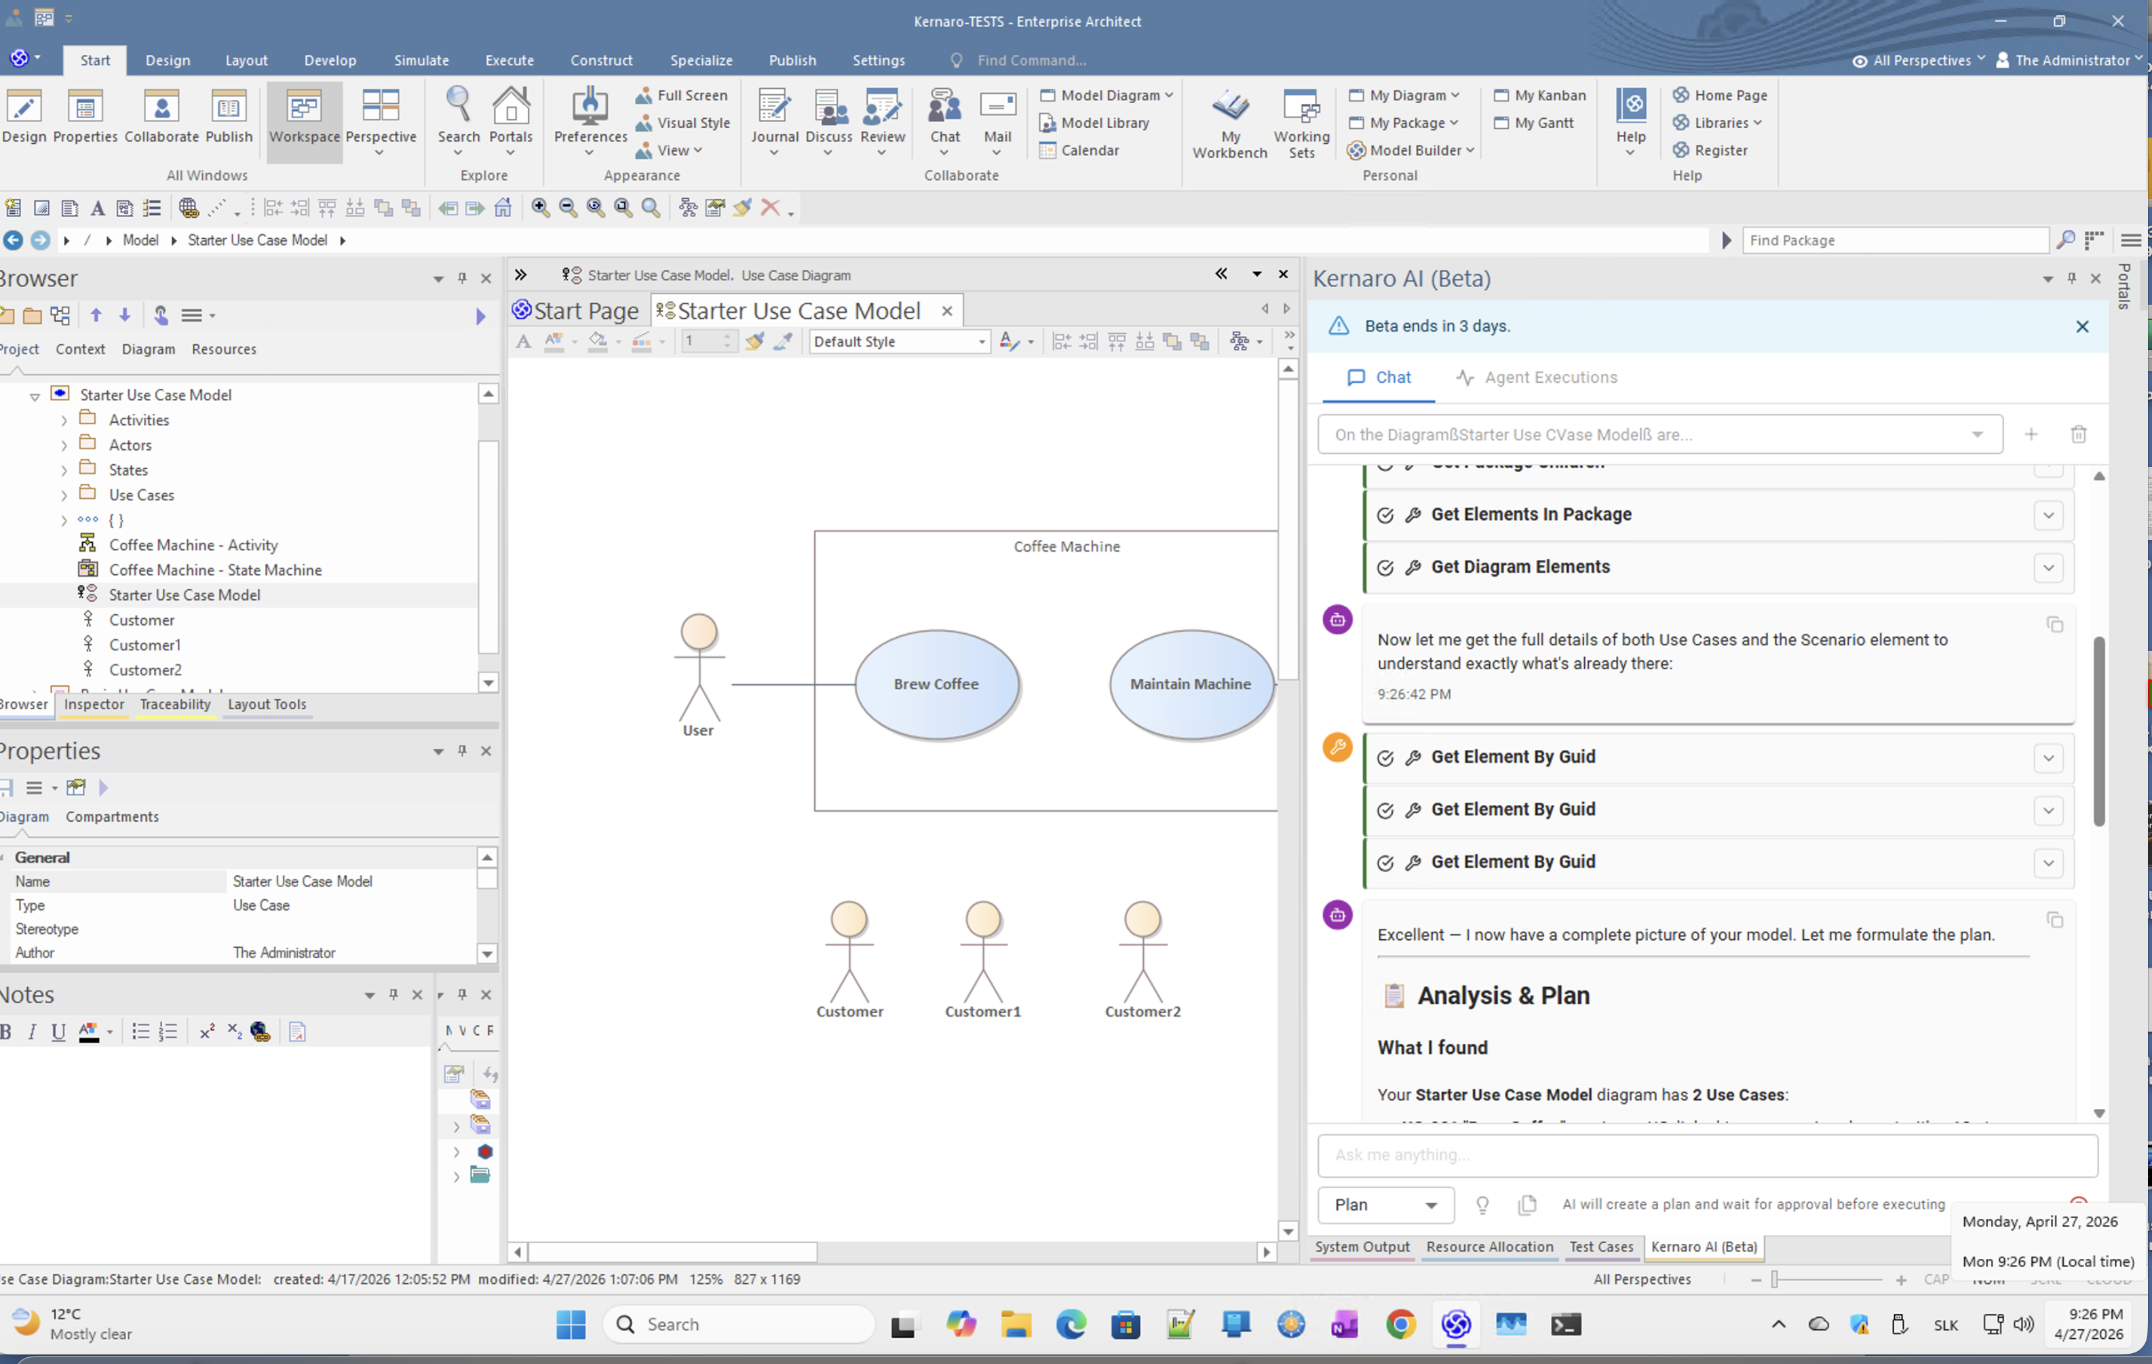Expand the Actors package in Browser

(64, 445)
